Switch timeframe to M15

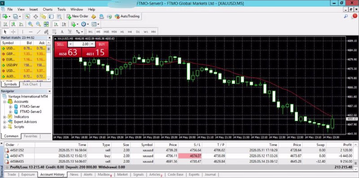click(x=106, y=31)
